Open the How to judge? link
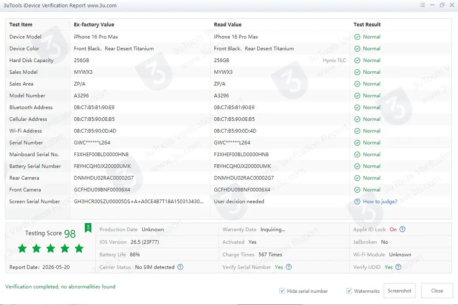The image size is (458, 305). tap(380, 202)
